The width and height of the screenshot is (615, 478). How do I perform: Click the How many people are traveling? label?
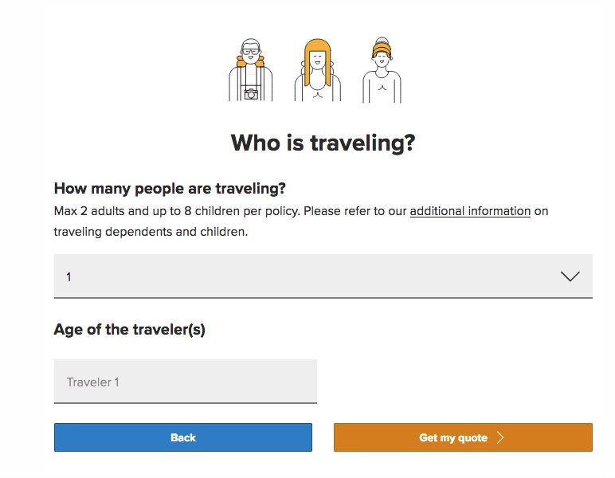[x=170, y=189]
